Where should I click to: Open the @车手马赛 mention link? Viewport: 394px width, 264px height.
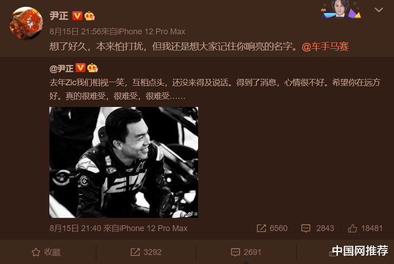[325, 46]
